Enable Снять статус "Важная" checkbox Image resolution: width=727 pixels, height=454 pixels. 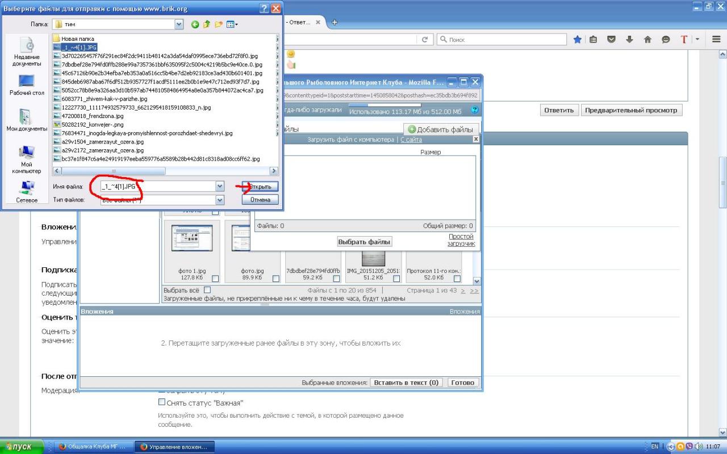[162, 402]
